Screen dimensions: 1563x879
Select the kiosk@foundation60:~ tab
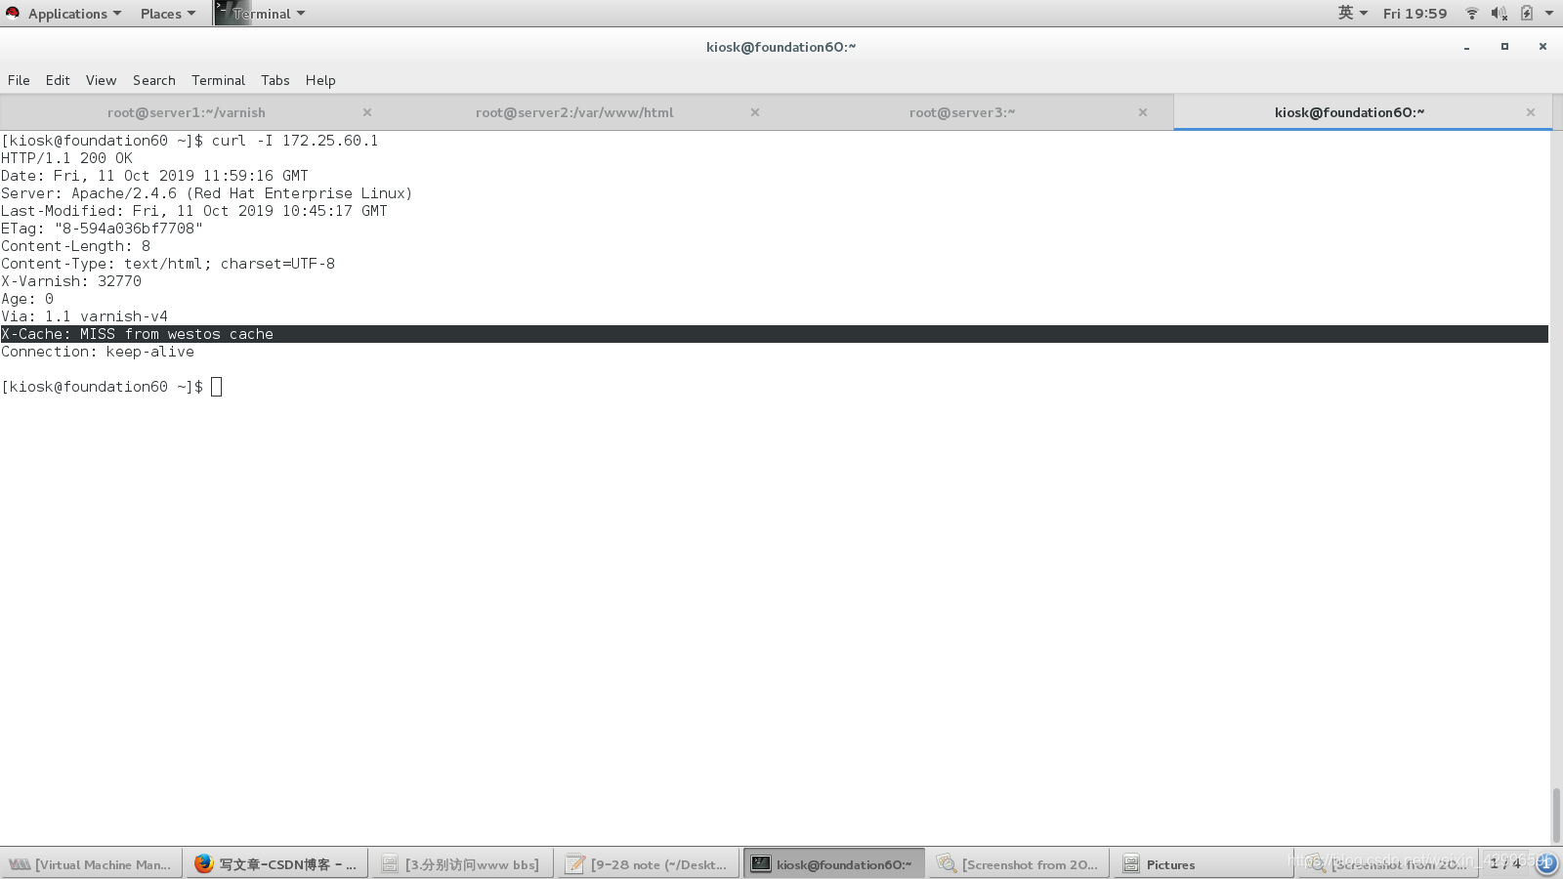(x=1349, y=112)
